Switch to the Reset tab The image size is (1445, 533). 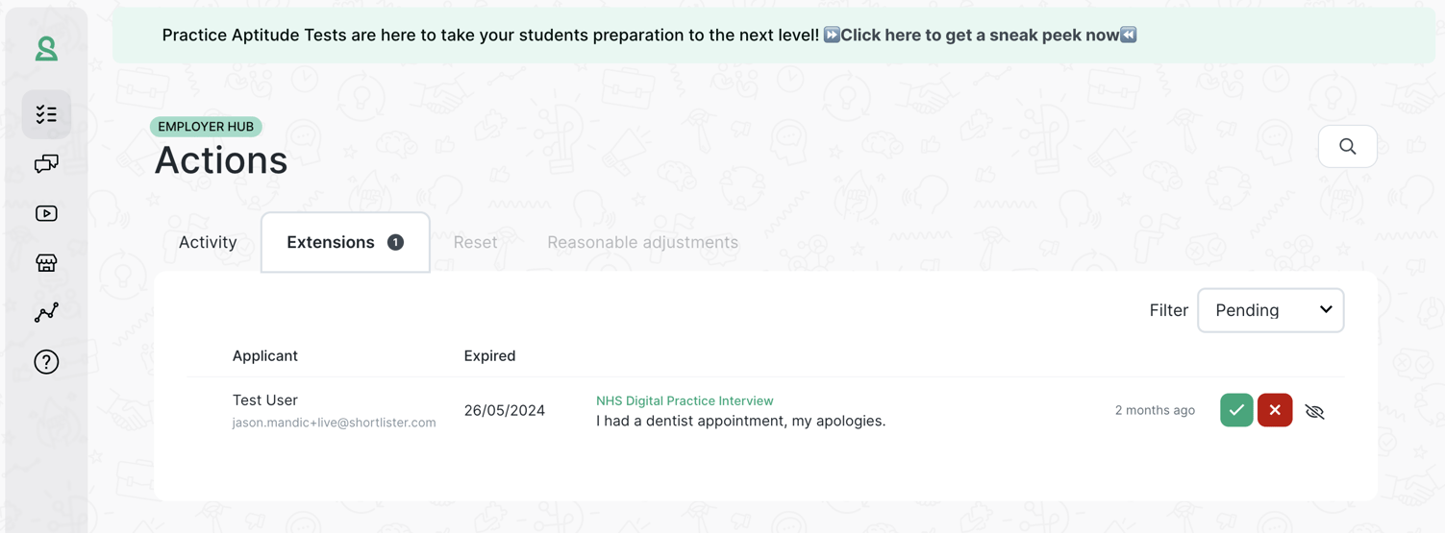pyautogui.click(x=475, y=242)
